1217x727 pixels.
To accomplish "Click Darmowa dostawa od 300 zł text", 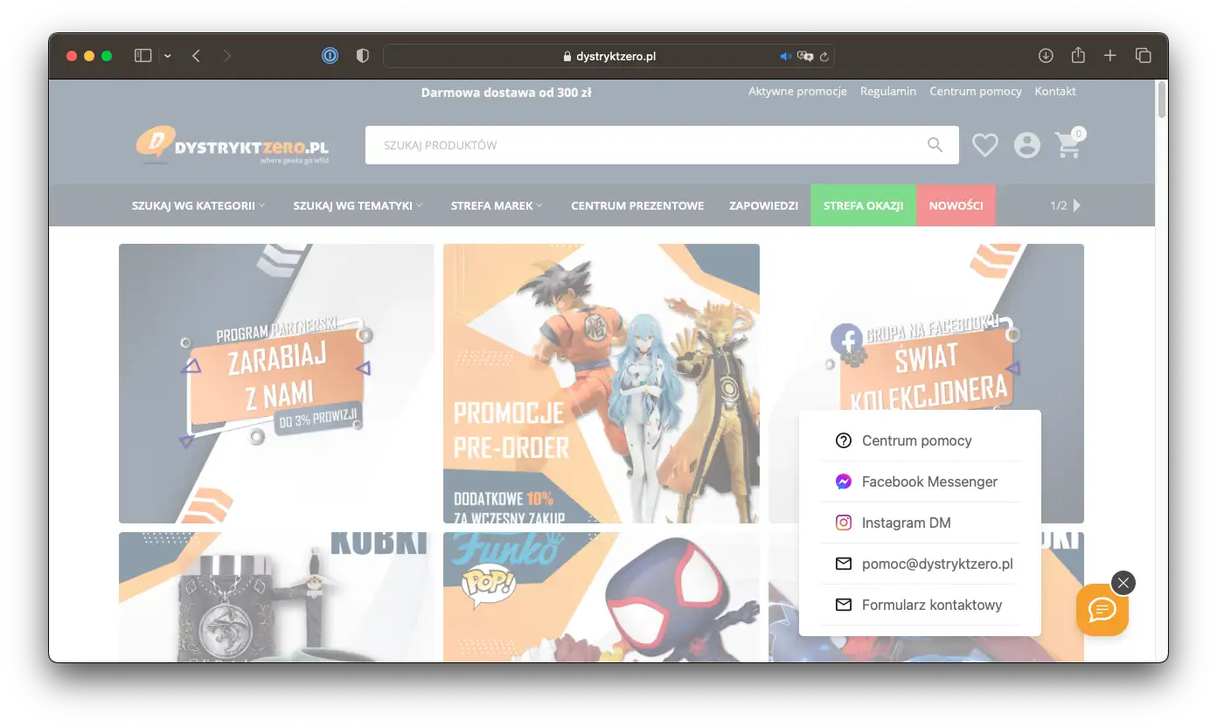I will point(506,92).
